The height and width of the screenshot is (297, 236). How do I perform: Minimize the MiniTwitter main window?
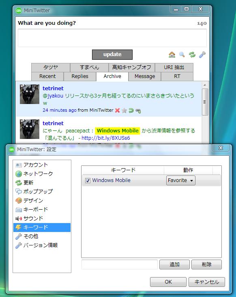coord(176,9)
